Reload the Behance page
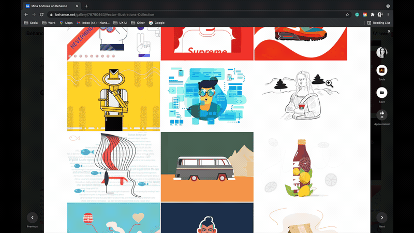The width and height of the screenshot is (414, 233). click(x=42, y=14)
